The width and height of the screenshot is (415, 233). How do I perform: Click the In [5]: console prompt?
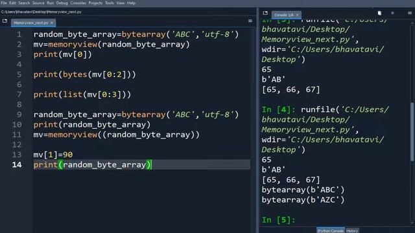coord(278,220)
